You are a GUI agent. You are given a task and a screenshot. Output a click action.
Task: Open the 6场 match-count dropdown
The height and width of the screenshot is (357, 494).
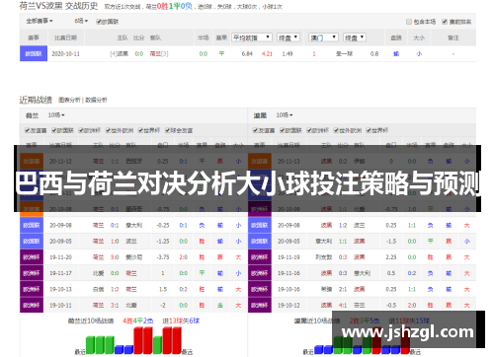pyautogui.click(x=81, y=21)
